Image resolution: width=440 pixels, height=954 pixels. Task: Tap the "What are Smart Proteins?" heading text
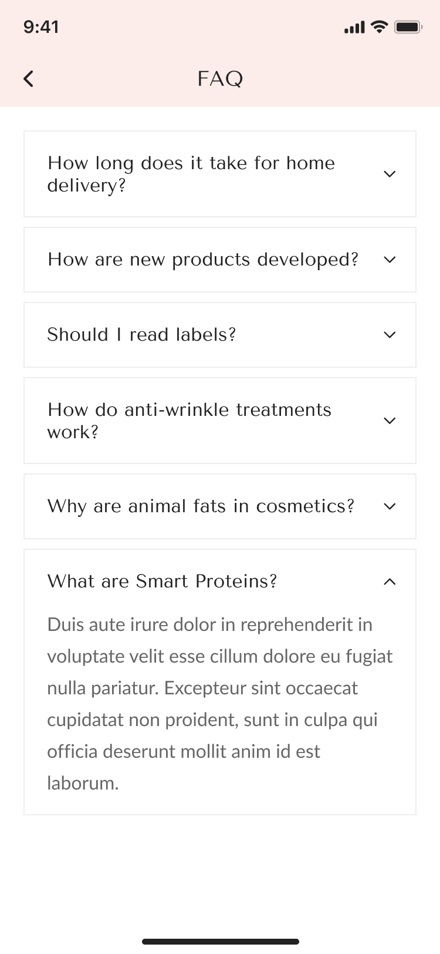[x=162, y=582]
